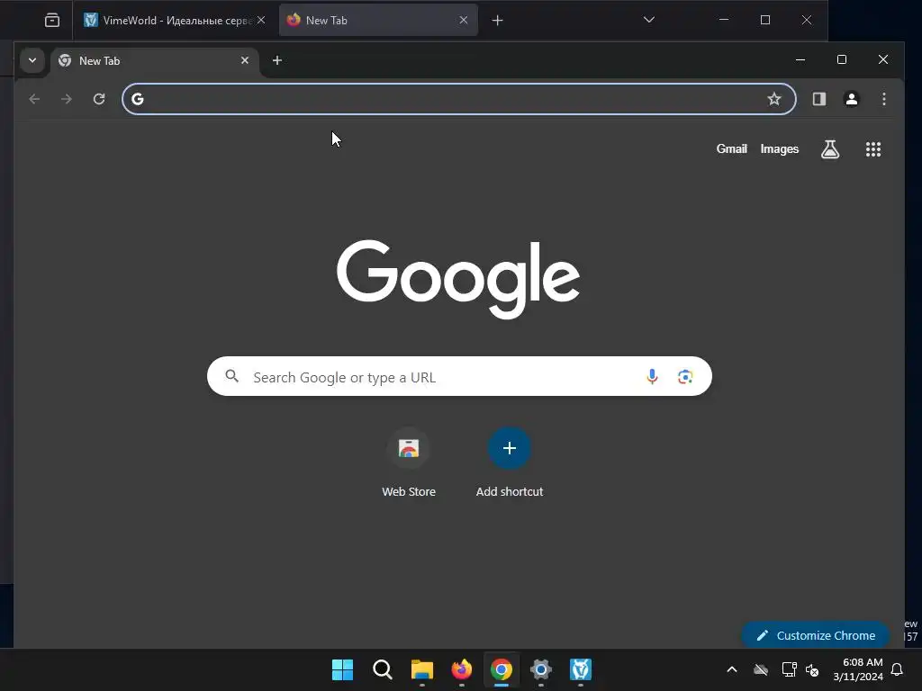Open the muted volume tray icon
The width and height of the screenshot is (922, 691).
812,669
